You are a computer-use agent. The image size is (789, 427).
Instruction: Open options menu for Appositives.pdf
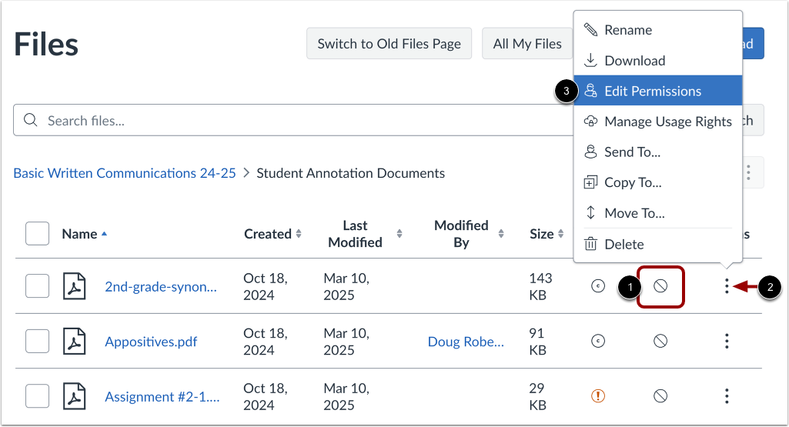pos(727,341)
